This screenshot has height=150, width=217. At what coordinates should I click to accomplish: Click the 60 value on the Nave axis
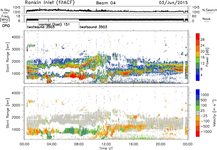click(194, 16)
